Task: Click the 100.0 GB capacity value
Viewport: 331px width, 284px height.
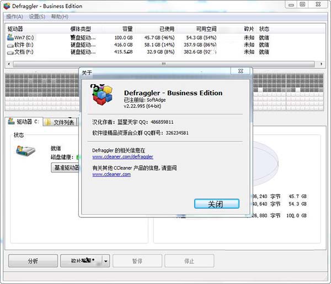Action: click(x=124, y=38)
